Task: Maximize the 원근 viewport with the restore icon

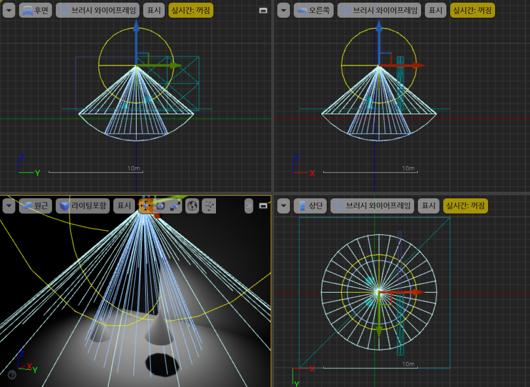Action: point(263,206)
